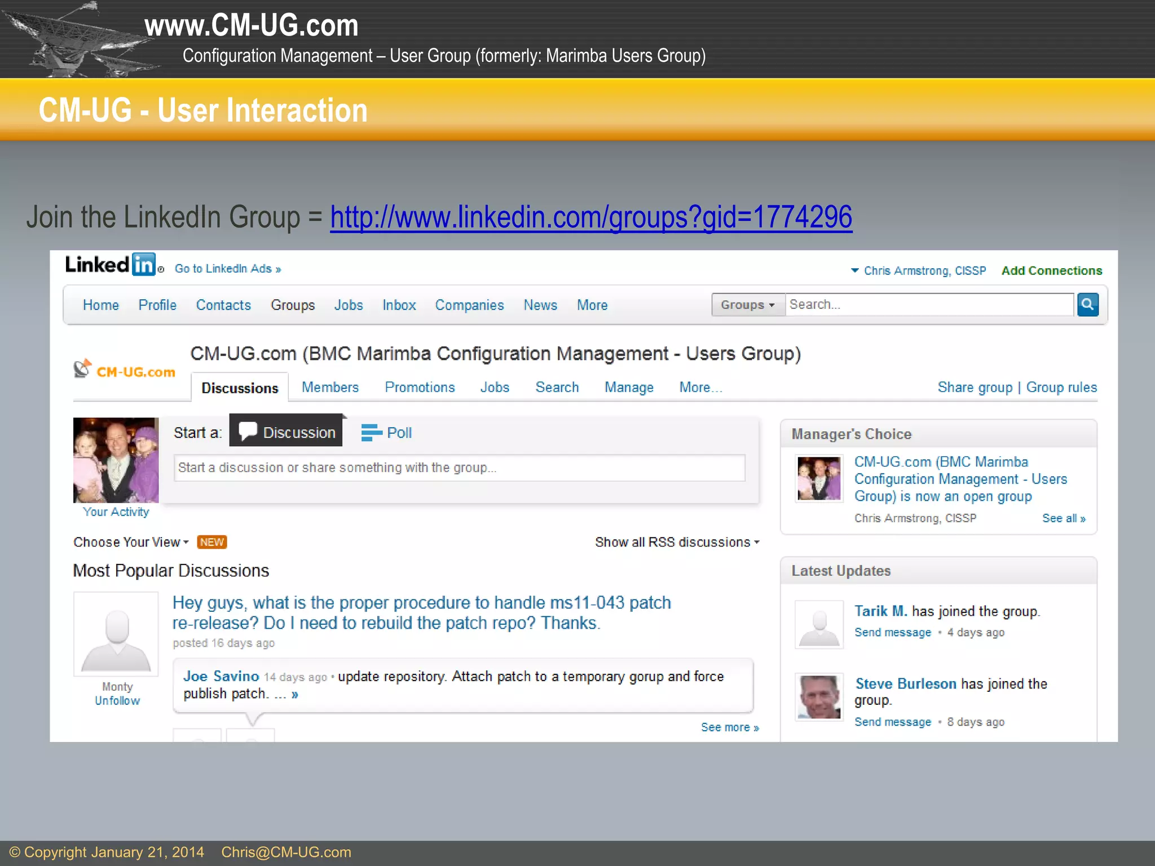Click the Start a discussion text box
This screenshot has height=866, width=1155.
(x=459, y=468)
